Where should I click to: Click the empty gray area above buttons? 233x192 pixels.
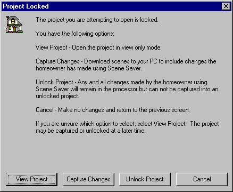[117, 153]
